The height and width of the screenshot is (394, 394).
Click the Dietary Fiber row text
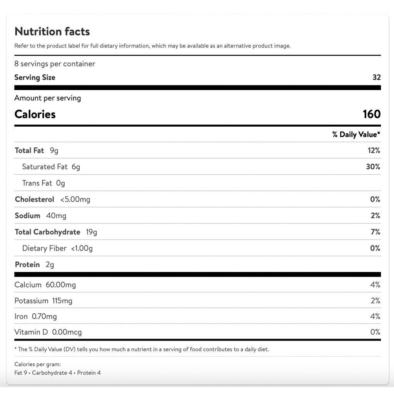pos(57,248)
